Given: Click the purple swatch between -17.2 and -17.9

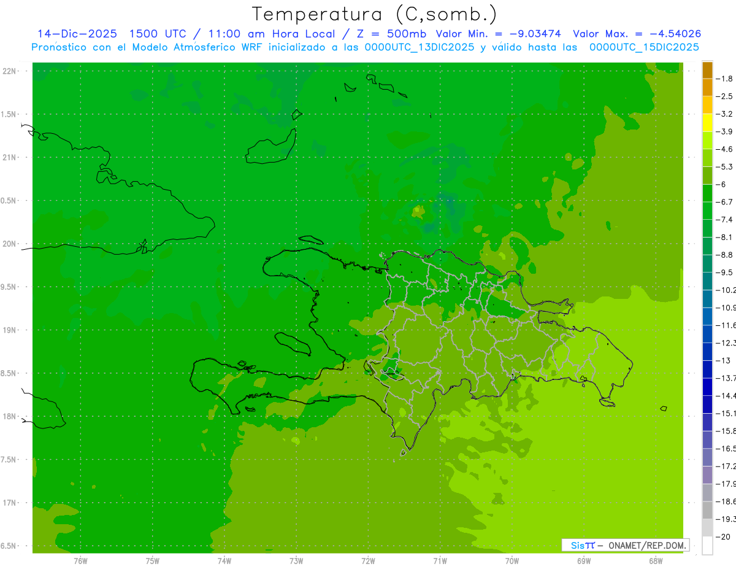Looking at the screenshot, I should point(707,474).
